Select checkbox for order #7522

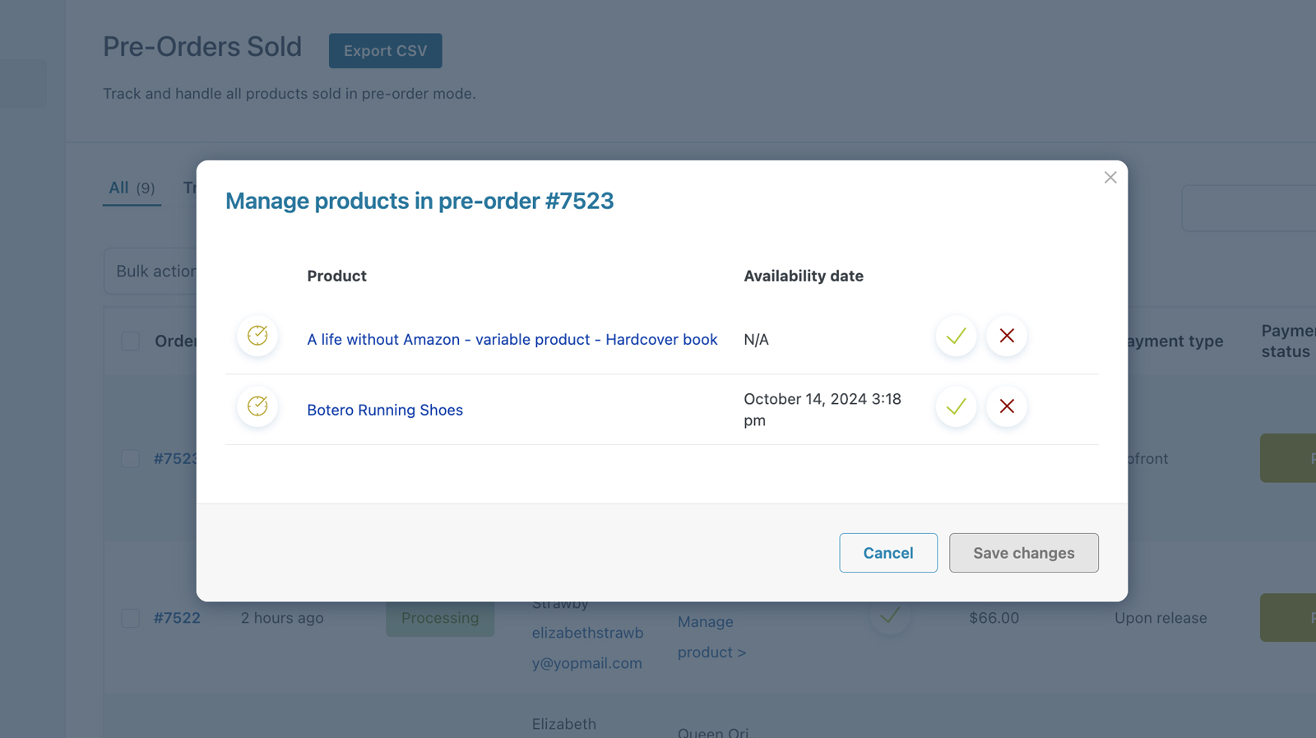[x=131, y=618]
